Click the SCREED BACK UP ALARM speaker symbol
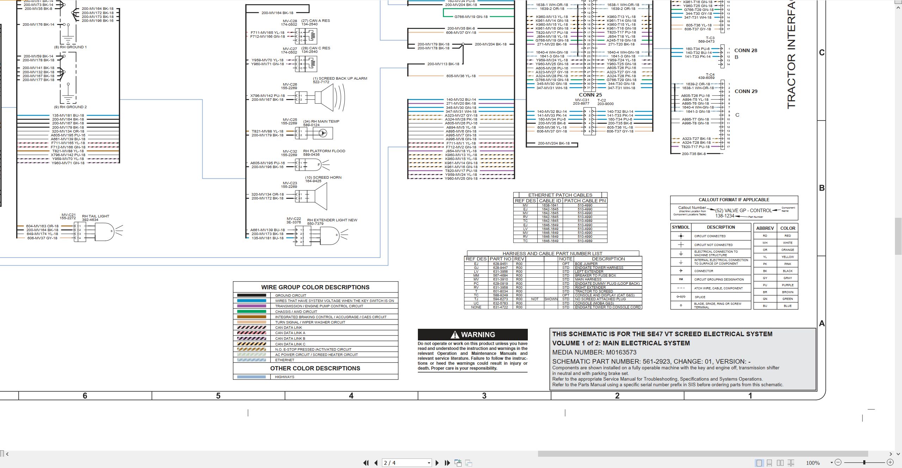This screenshot has width=902, height=468. click(329, 97)
